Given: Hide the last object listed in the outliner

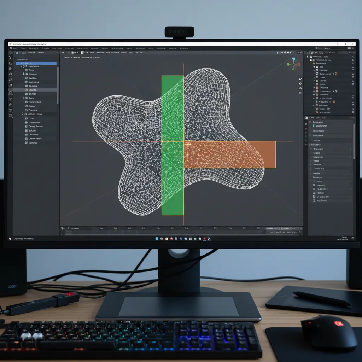Looking at the screenshot, I should click(x=353, y=112).
